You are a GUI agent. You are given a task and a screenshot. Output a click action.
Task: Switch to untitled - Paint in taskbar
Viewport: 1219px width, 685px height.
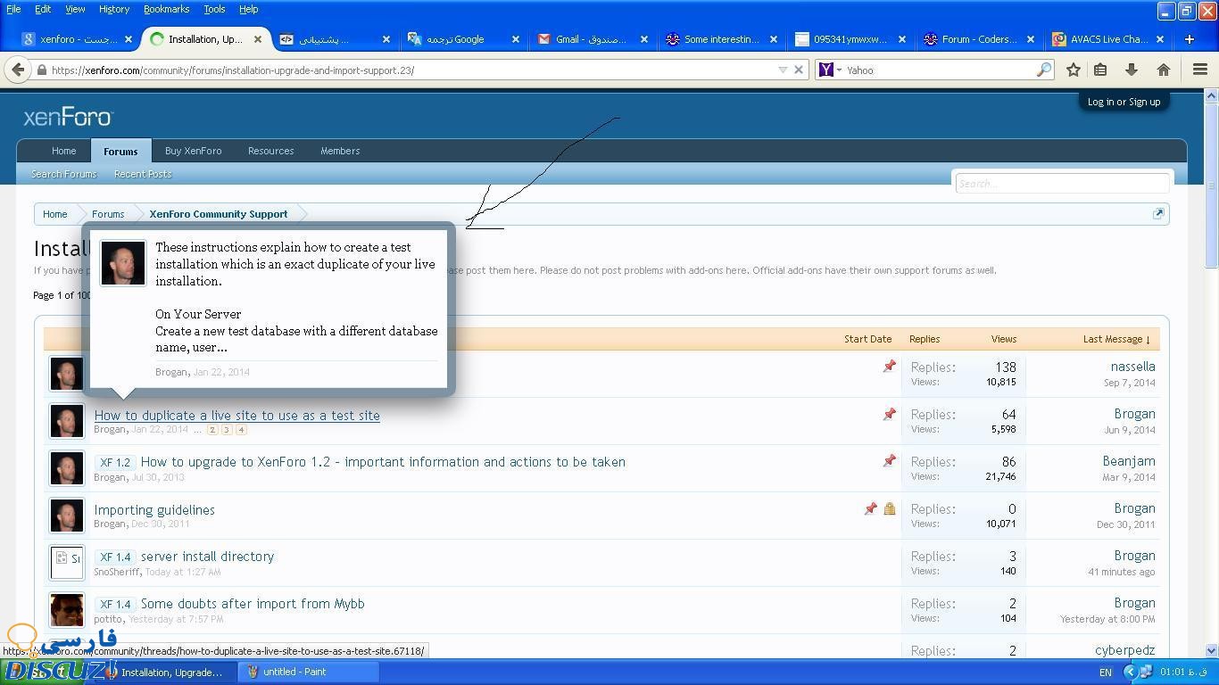coord(294,672)
